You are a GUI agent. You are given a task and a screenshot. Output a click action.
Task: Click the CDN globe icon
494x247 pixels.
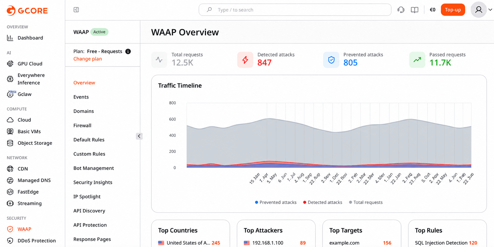10,169
